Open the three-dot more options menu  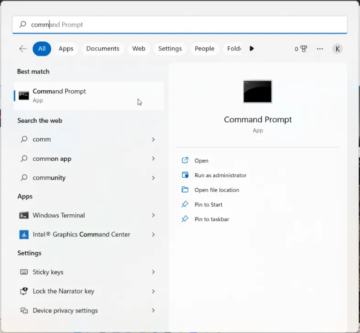[x=320, y=49]
